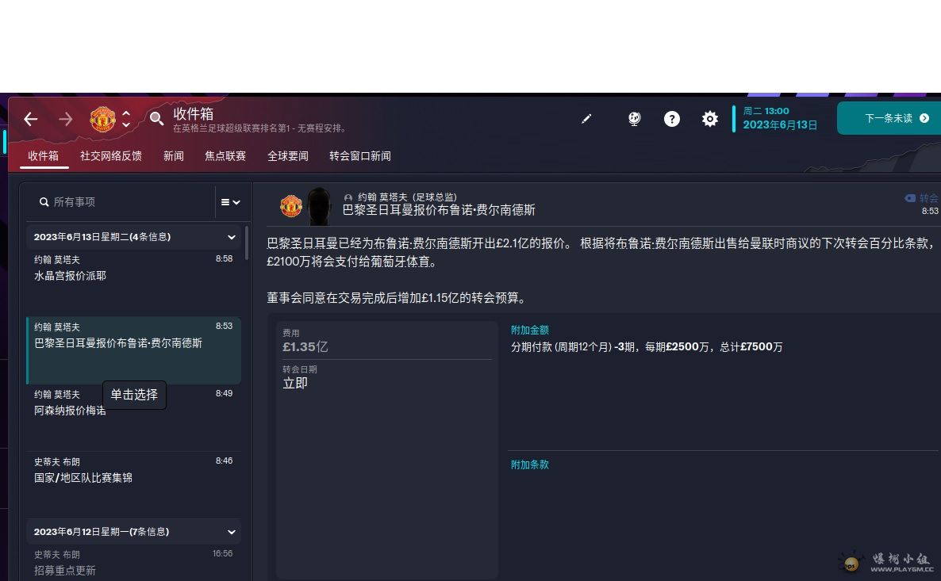This screenshot has width=941, height=581.
Task: Click the message title 巴黎圣日耳曼报价布鲁诺·费尔南德斯 in header
Action: (x=439, y=210)
